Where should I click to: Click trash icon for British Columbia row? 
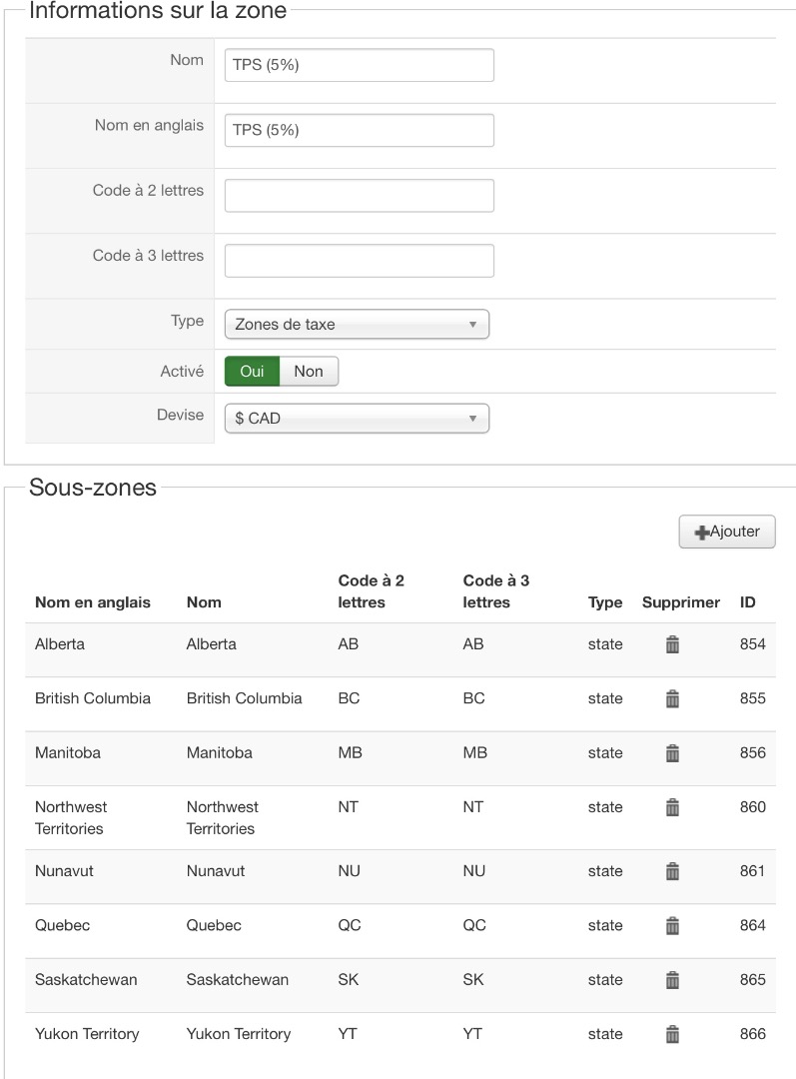click(672, 698)
